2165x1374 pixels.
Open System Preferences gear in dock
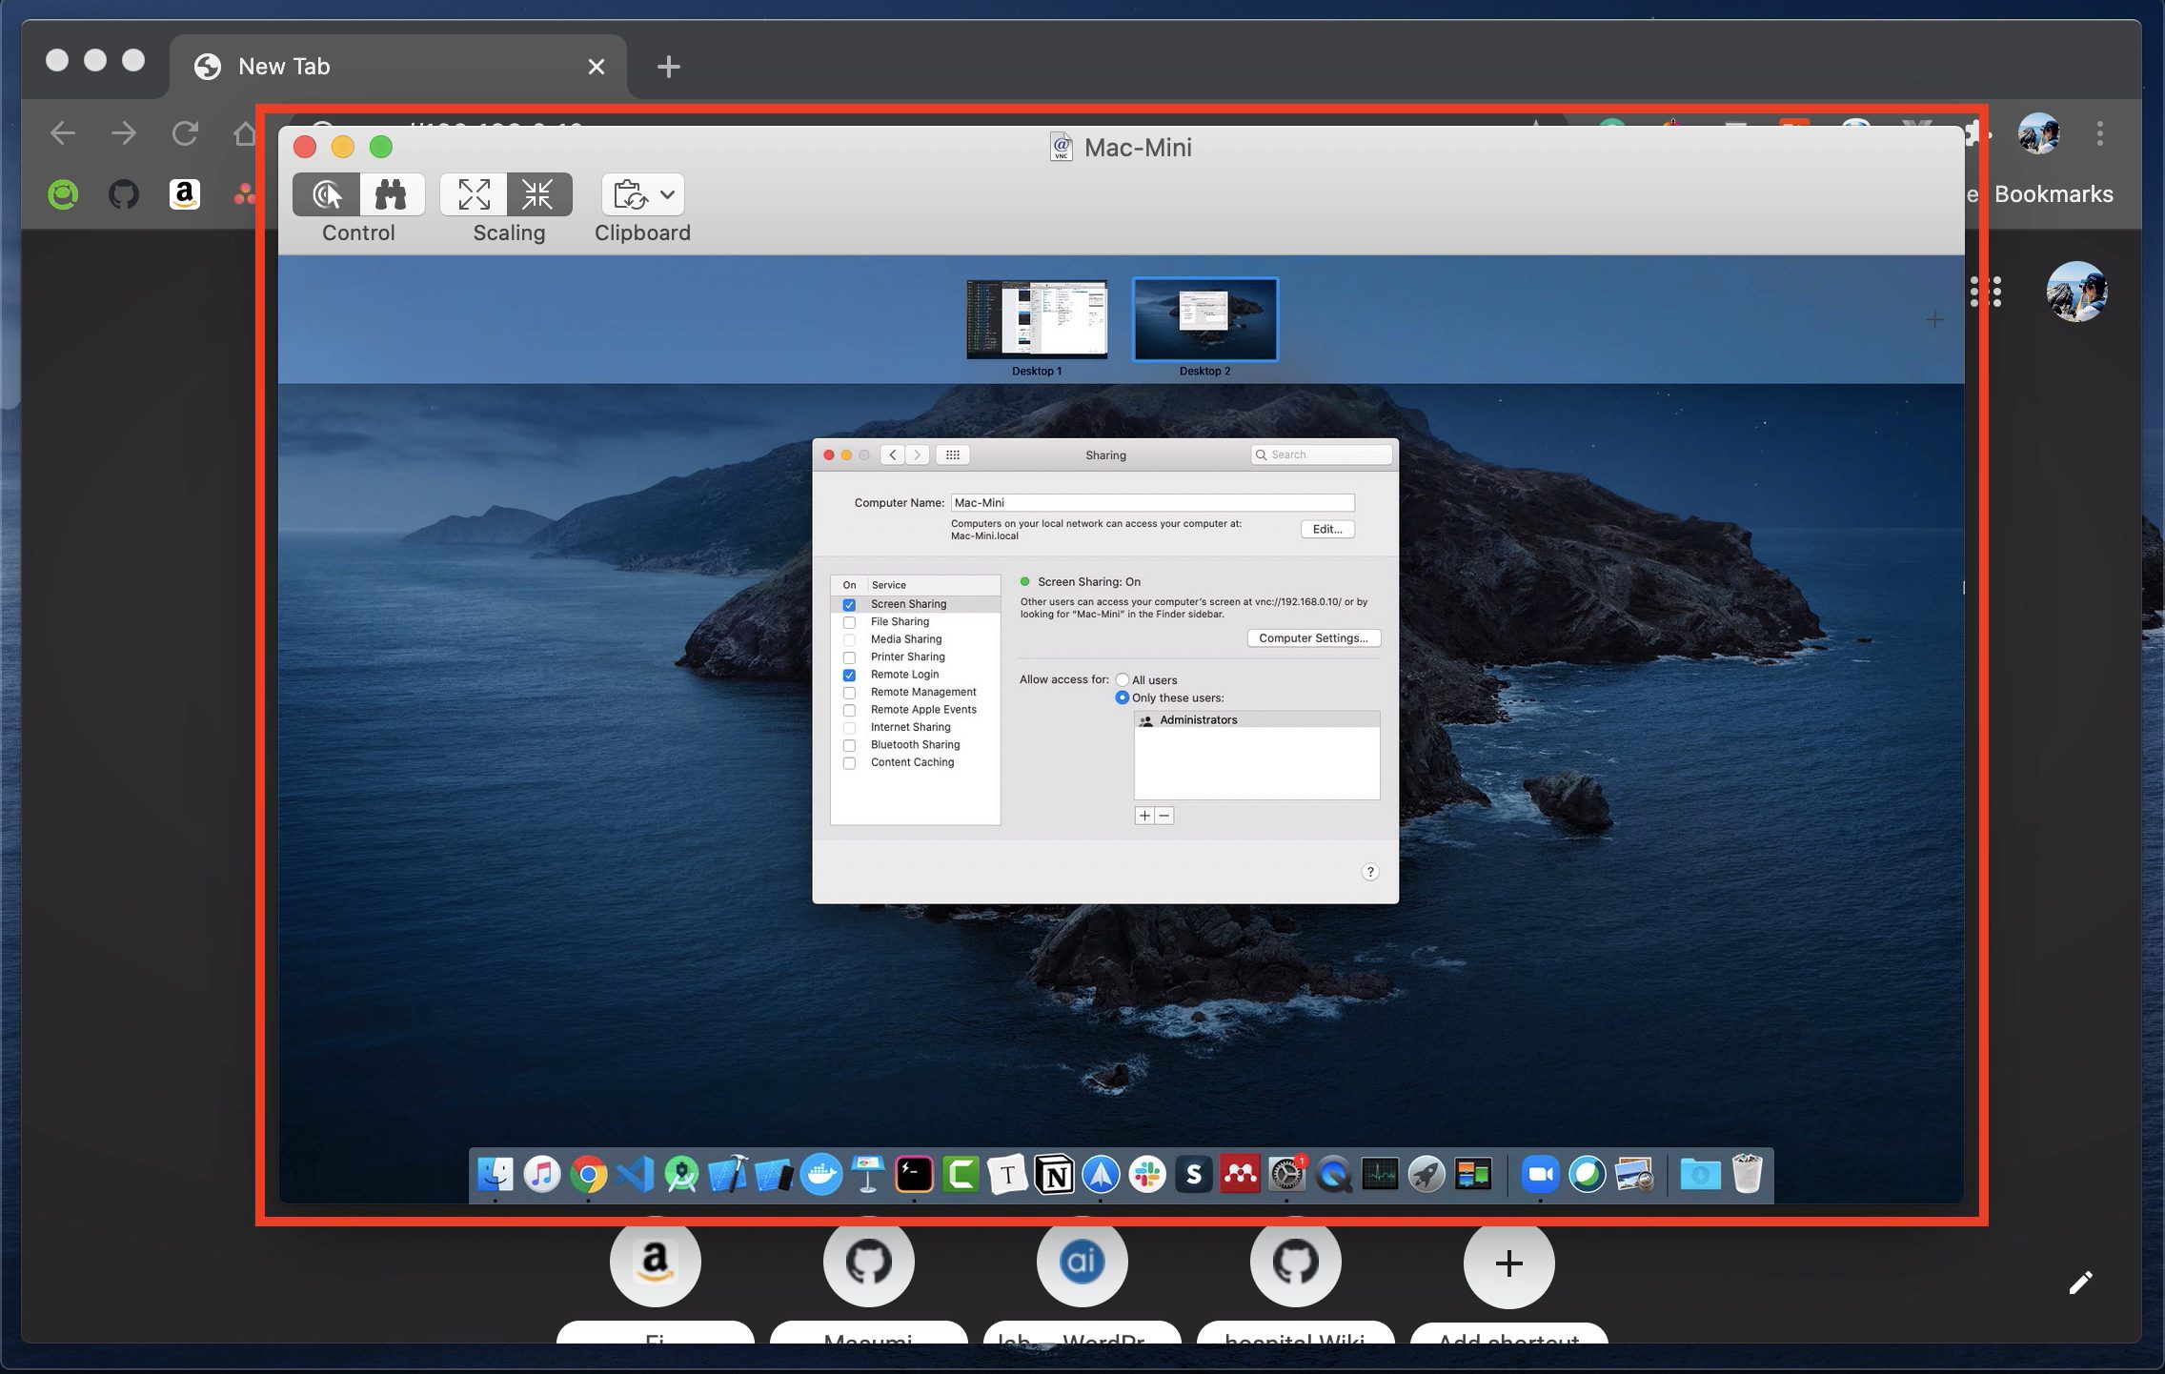[x=1287, y=1174]
